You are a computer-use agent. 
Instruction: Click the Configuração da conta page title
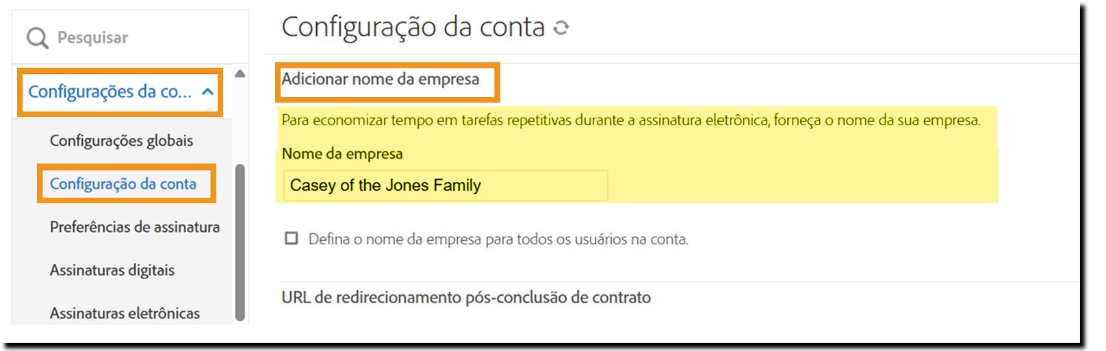click(413, 27)
